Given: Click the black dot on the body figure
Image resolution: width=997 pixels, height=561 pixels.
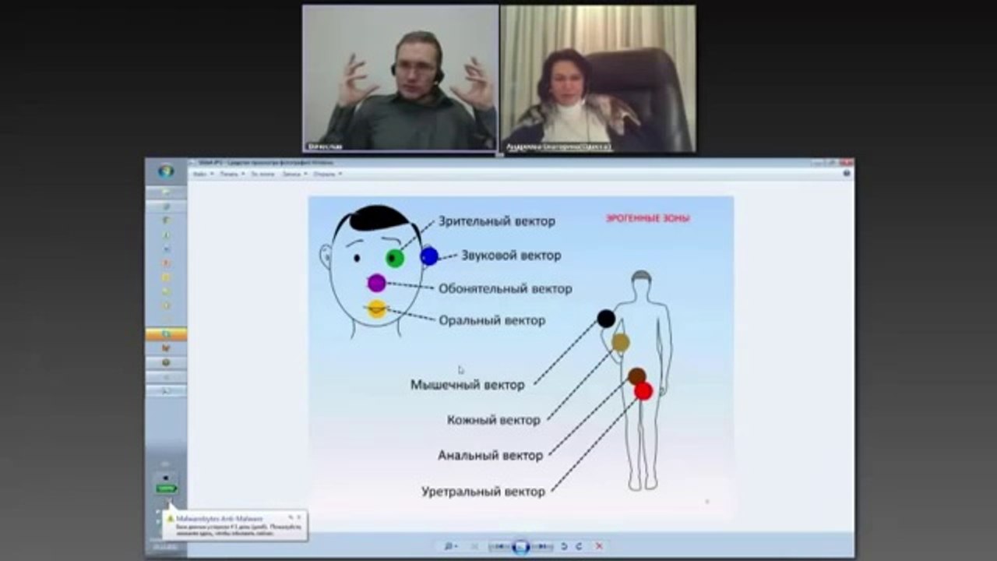Looking at the screenshot, I should 606,318.
